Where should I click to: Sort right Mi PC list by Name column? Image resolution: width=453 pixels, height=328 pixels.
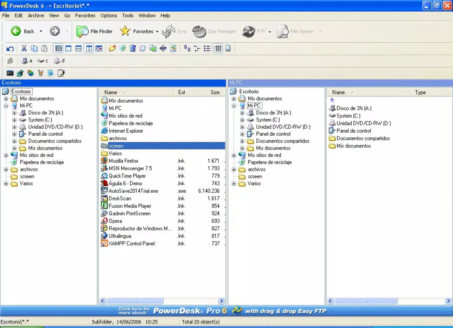click(x=368, y=92)
